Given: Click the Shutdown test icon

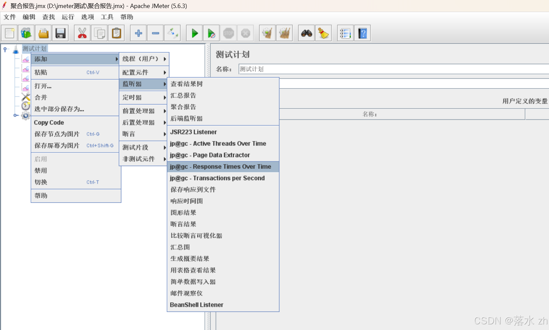Looking at the screenshot, I should coord(245,33).
